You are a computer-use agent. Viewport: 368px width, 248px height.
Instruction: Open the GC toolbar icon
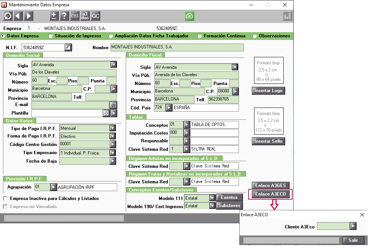pyautogui.click(x=95, y=16)
